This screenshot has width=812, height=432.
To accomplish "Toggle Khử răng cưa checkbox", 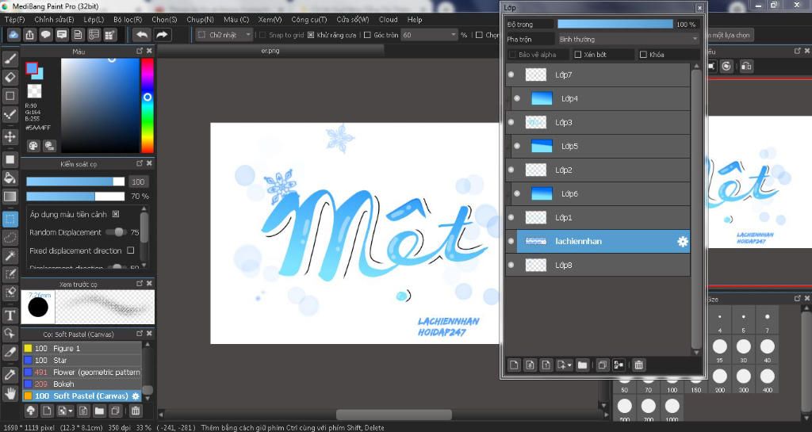I will (311, 35).
